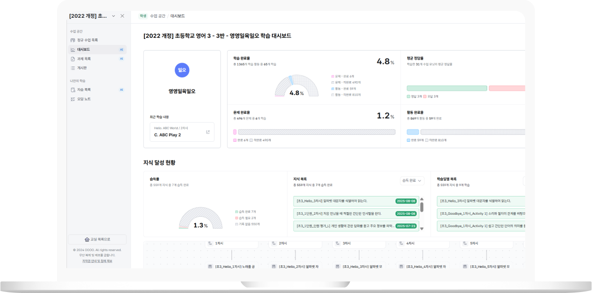
Task: Select 대시보드 in the sidebar
Action: pyautogui.click(x=83, y=50)
